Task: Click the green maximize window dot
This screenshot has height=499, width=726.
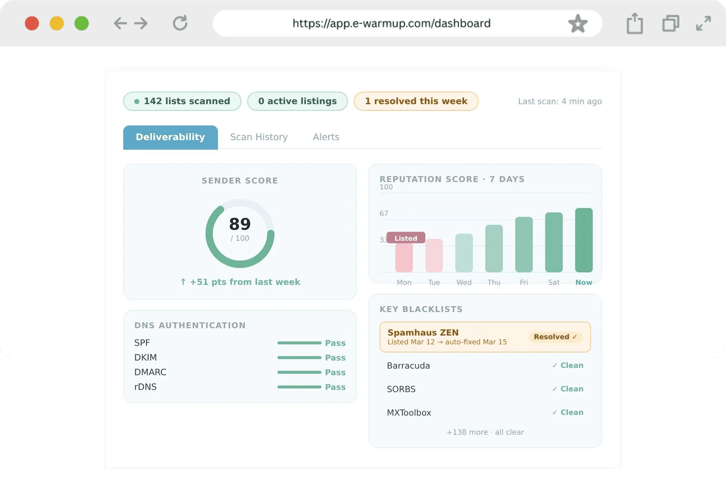Action: pyautogui.click(x=82, y=23)
